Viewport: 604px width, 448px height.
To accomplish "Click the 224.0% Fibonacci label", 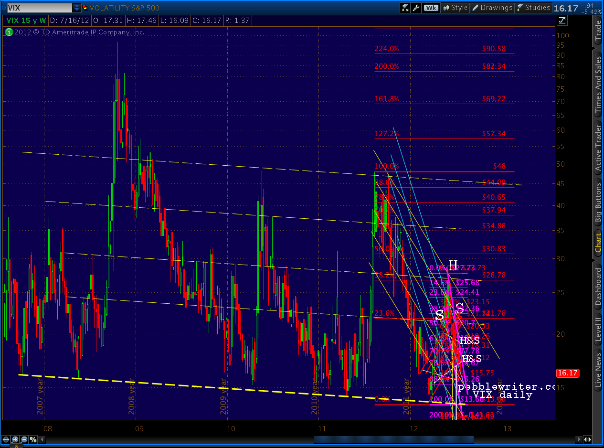I will [x=387, y=49].
